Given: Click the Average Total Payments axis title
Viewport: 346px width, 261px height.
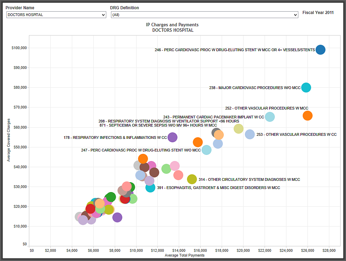Looking at the screenshot, I should pos(184,255).
